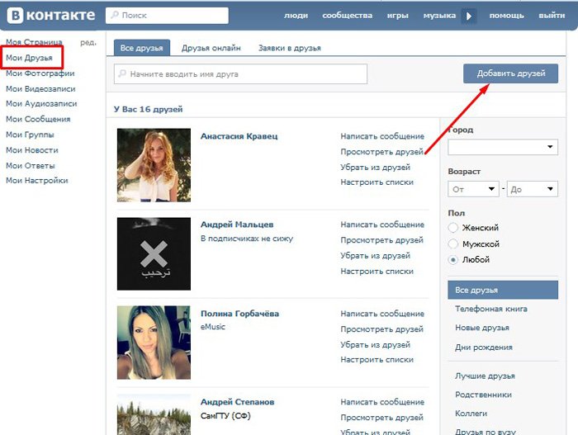Click the VKontakte logo icon
Screen dimensions: 578x435
coord(13,15)
